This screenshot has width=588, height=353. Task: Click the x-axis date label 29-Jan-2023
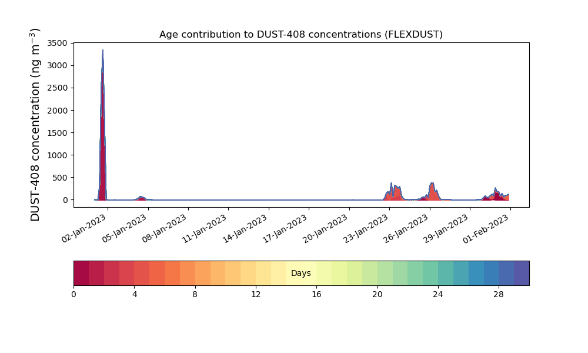coord(446,228)
